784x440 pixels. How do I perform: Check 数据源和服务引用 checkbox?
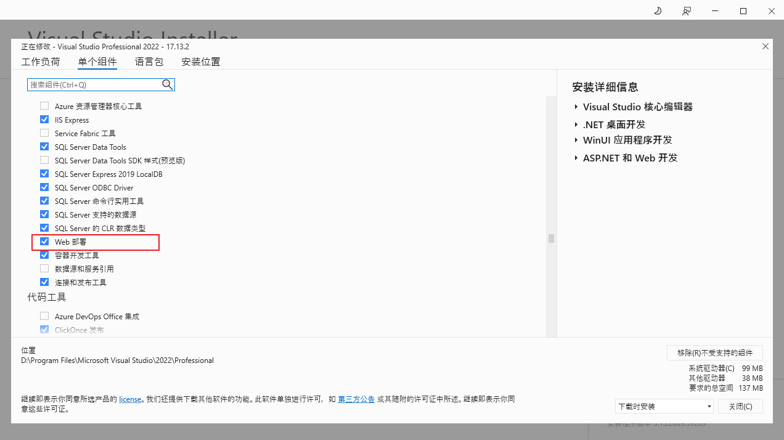pyautogui.click(x=44, y=269)
